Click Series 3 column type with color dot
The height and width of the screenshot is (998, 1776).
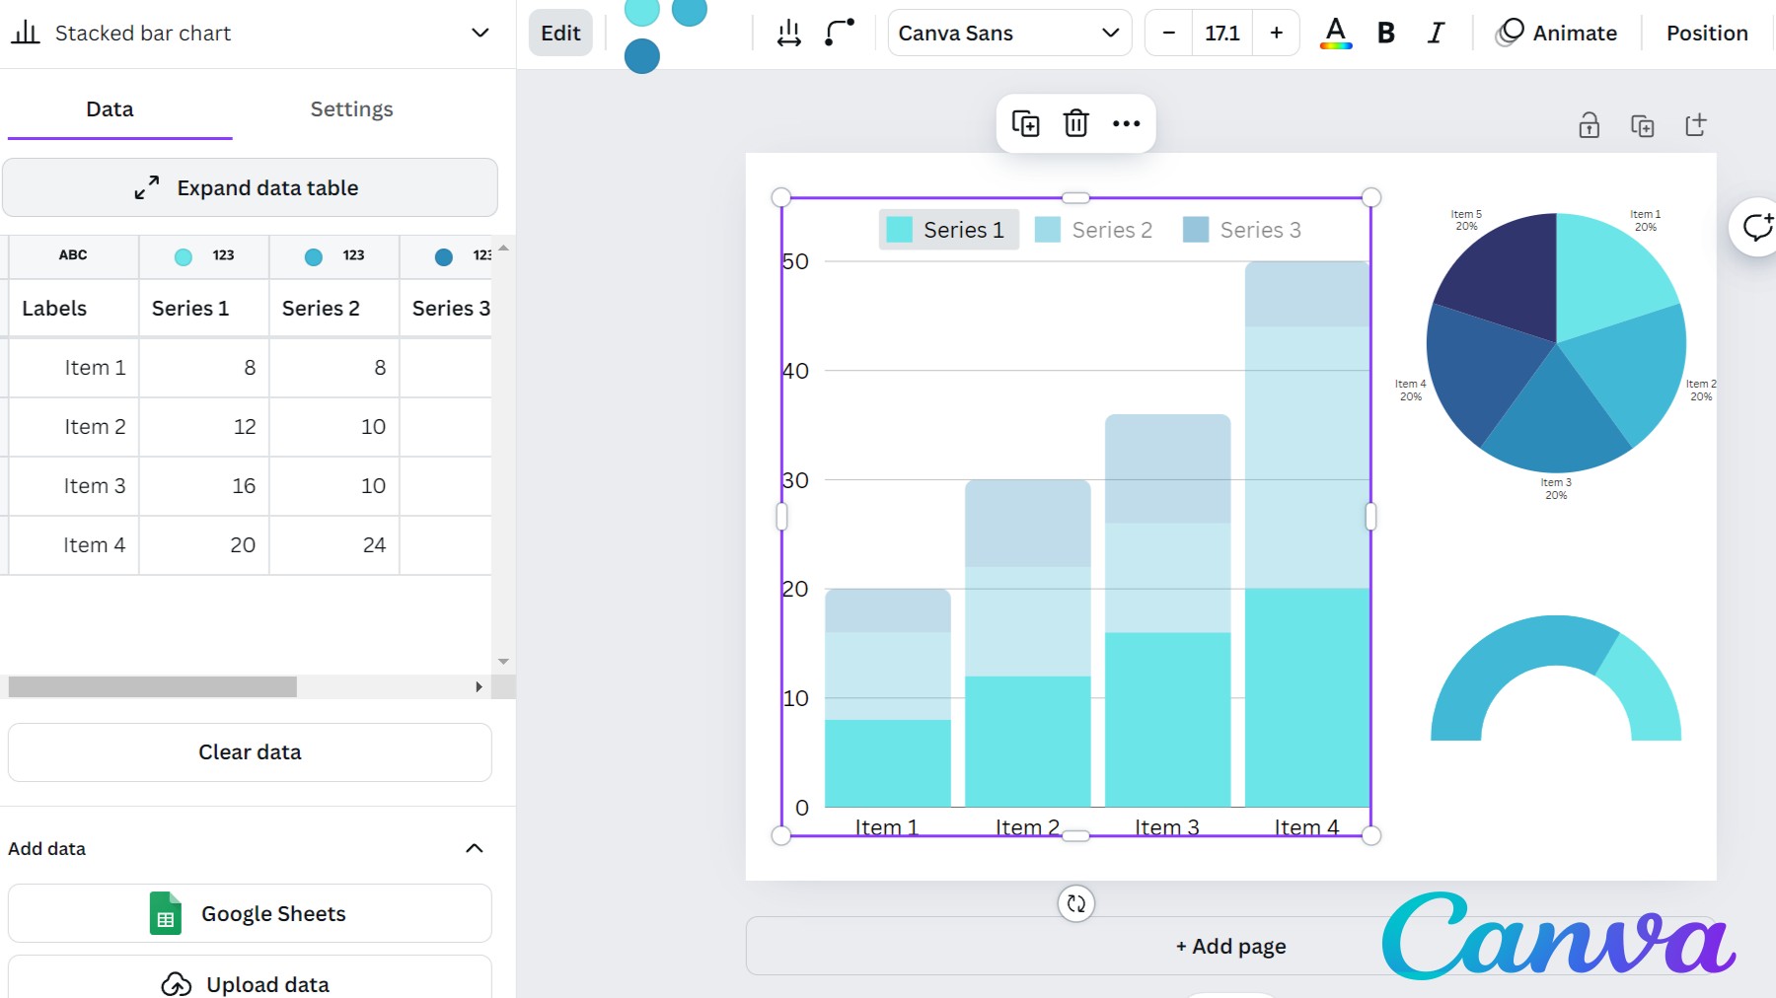[446, 255]
